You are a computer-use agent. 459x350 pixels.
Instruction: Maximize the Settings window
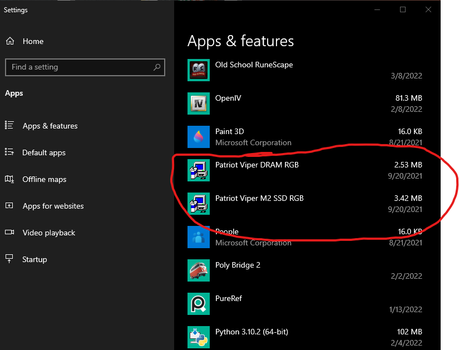(403, 9)
